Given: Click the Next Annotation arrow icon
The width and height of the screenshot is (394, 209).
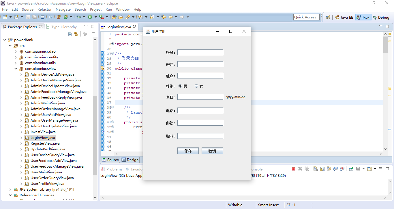Looking at the screenshot, I should (x=140, y=17).
